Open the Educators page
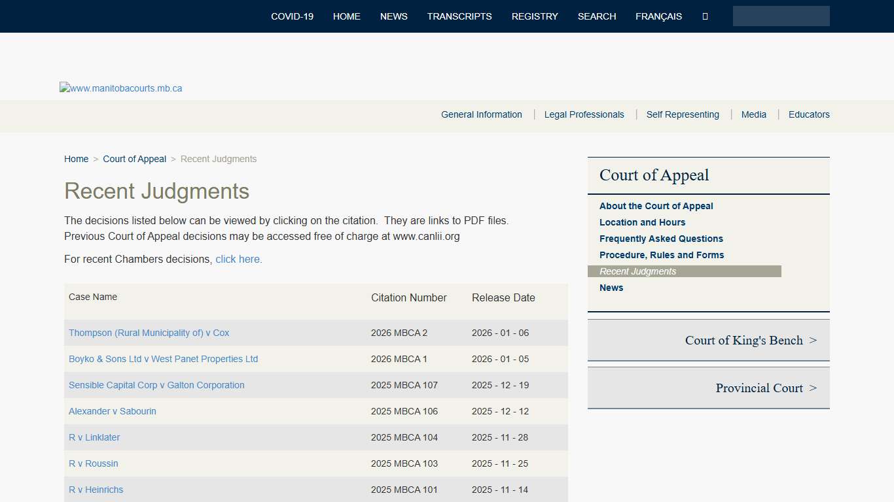The height and width of the screenshot is (502, 894). pos(809,114)
